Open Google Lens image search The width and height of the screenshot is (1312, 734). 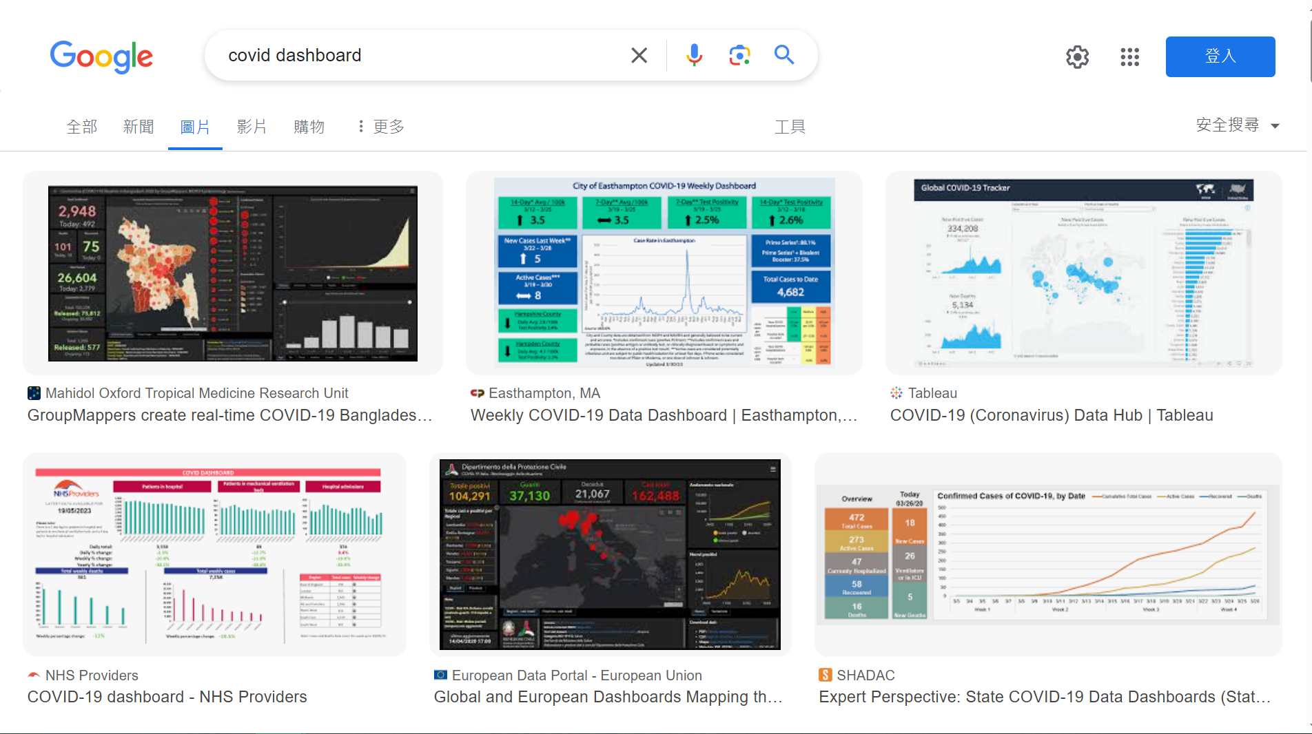(x=739, y=55)
